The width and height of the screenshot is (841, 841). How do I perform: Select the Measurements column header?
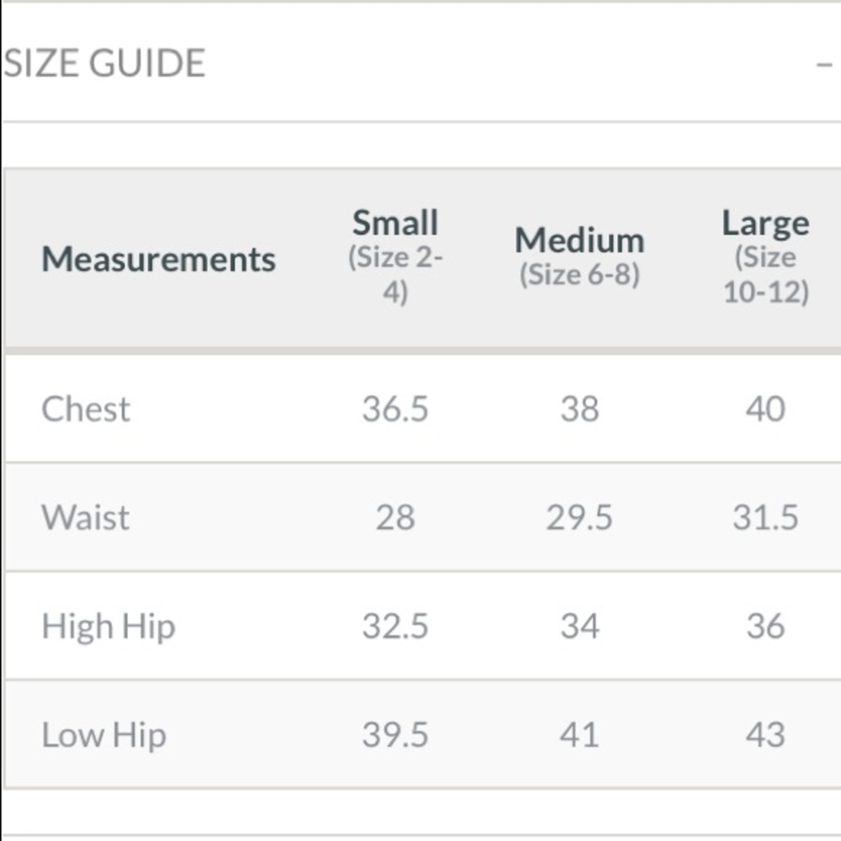[158, 259]
